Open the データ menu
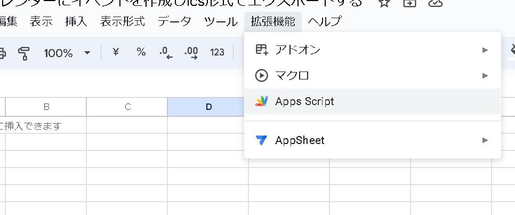The height and width of the screenshot is (215, 515). [174, 22]
